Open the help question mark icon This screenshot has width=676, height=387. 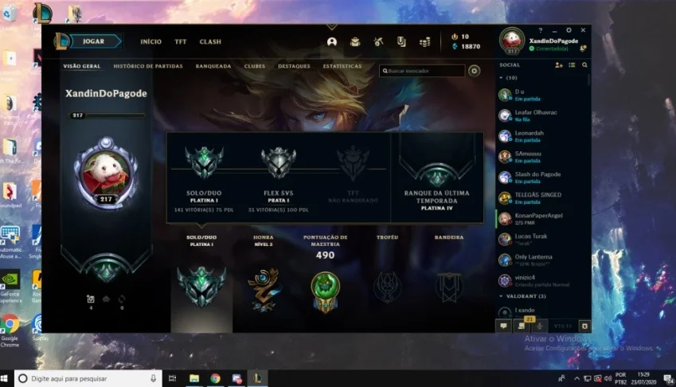[x=540, y=30]
